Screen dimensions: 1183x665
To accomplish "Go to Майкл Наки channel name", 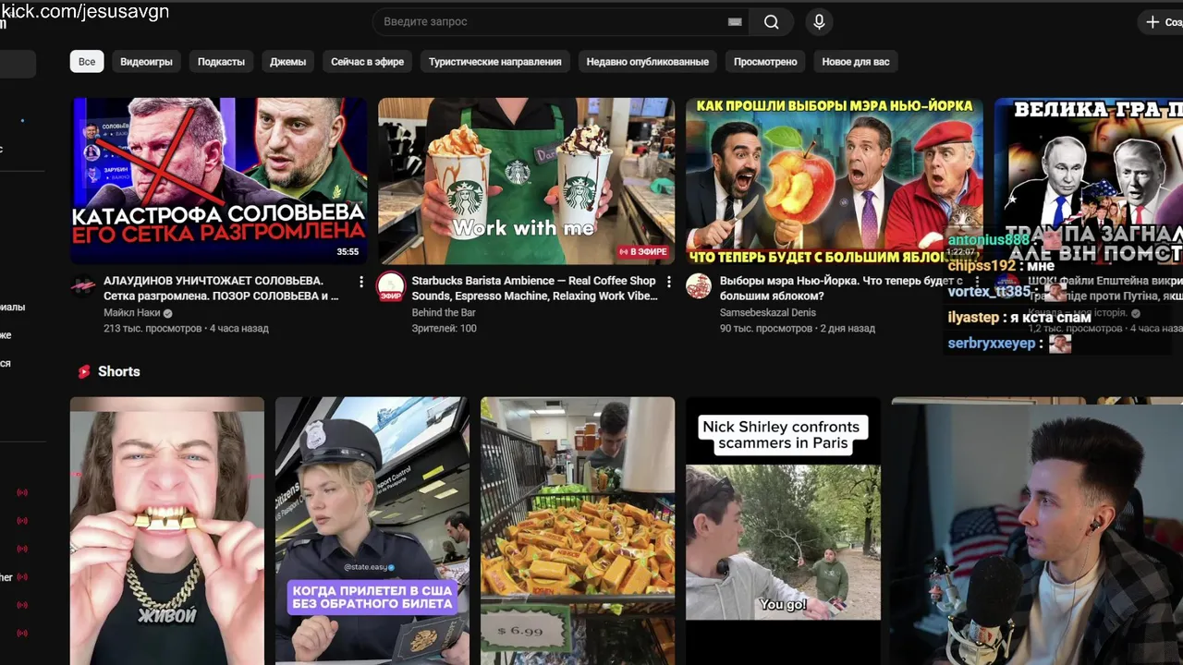I will (131, 313).
